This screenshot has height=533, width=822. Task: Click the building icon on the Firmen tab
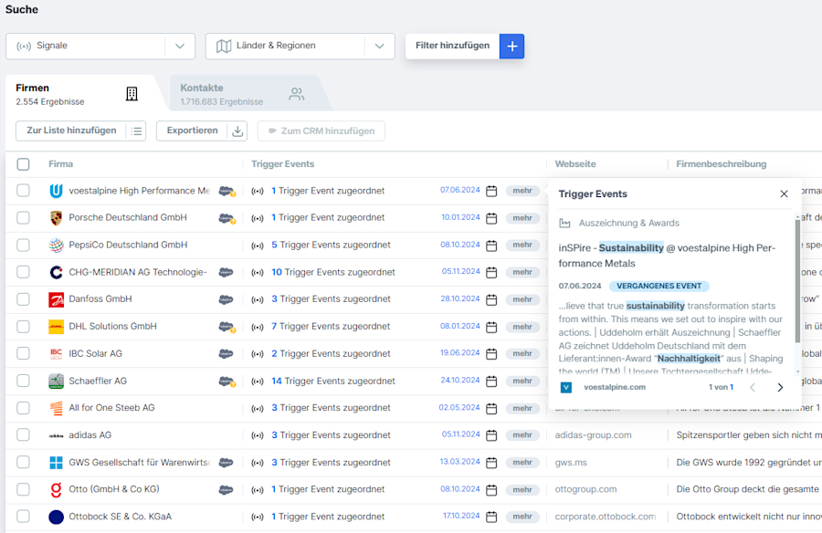(132, 92)
